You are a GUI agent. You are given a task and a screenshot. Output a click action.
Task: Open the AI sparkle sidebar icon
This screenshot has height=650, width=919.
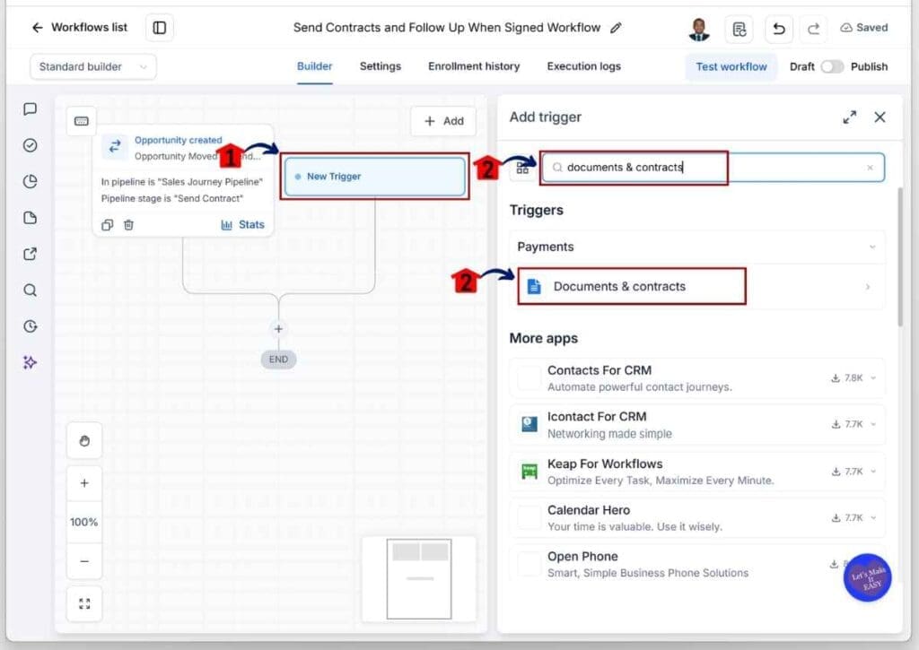30,362
